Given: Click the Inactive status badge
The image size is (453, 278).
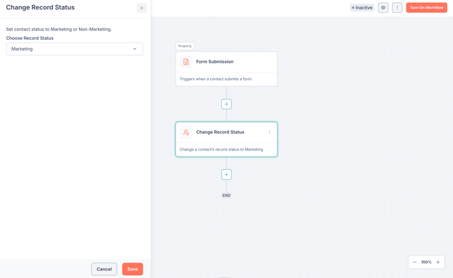Looking at the screenshot, I should pos(362,8).
